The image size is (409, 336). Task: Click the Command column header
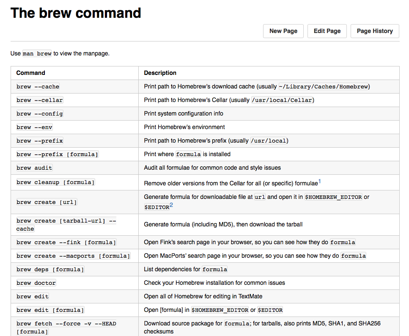[x=30, y=73]
